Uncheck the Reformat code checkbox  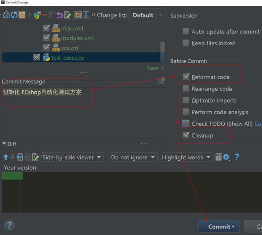pos(186,77)
